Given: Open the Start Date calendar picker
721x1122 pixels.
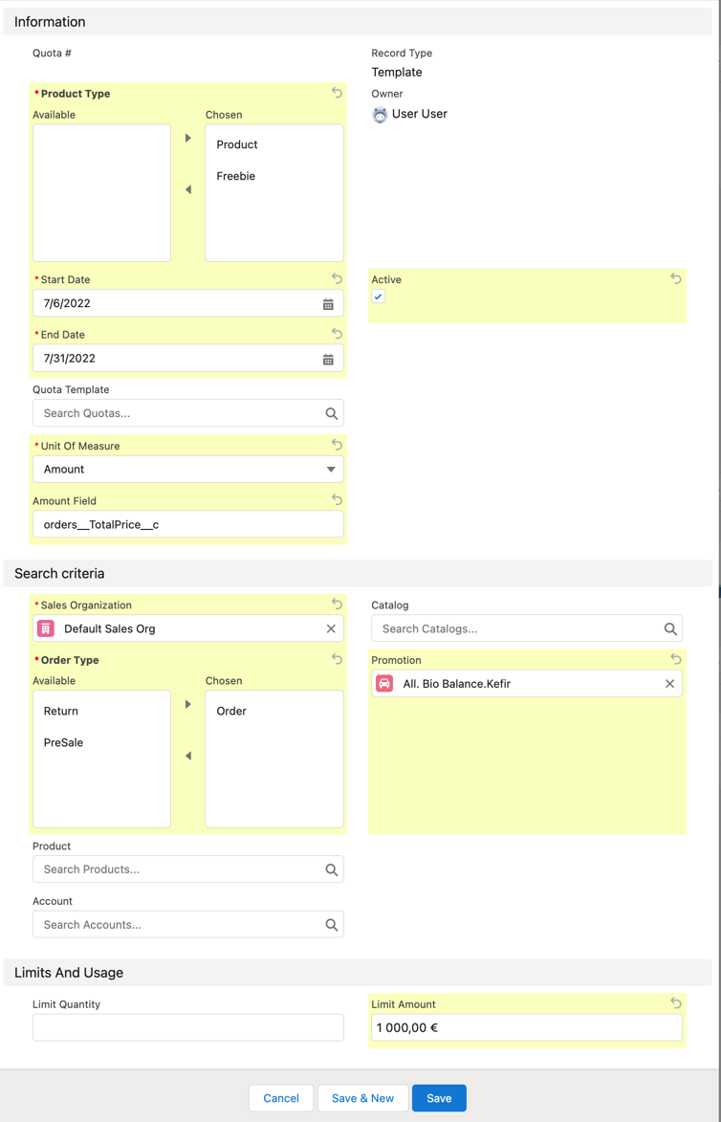Looking at the screenshot, I should click(330, 302).
